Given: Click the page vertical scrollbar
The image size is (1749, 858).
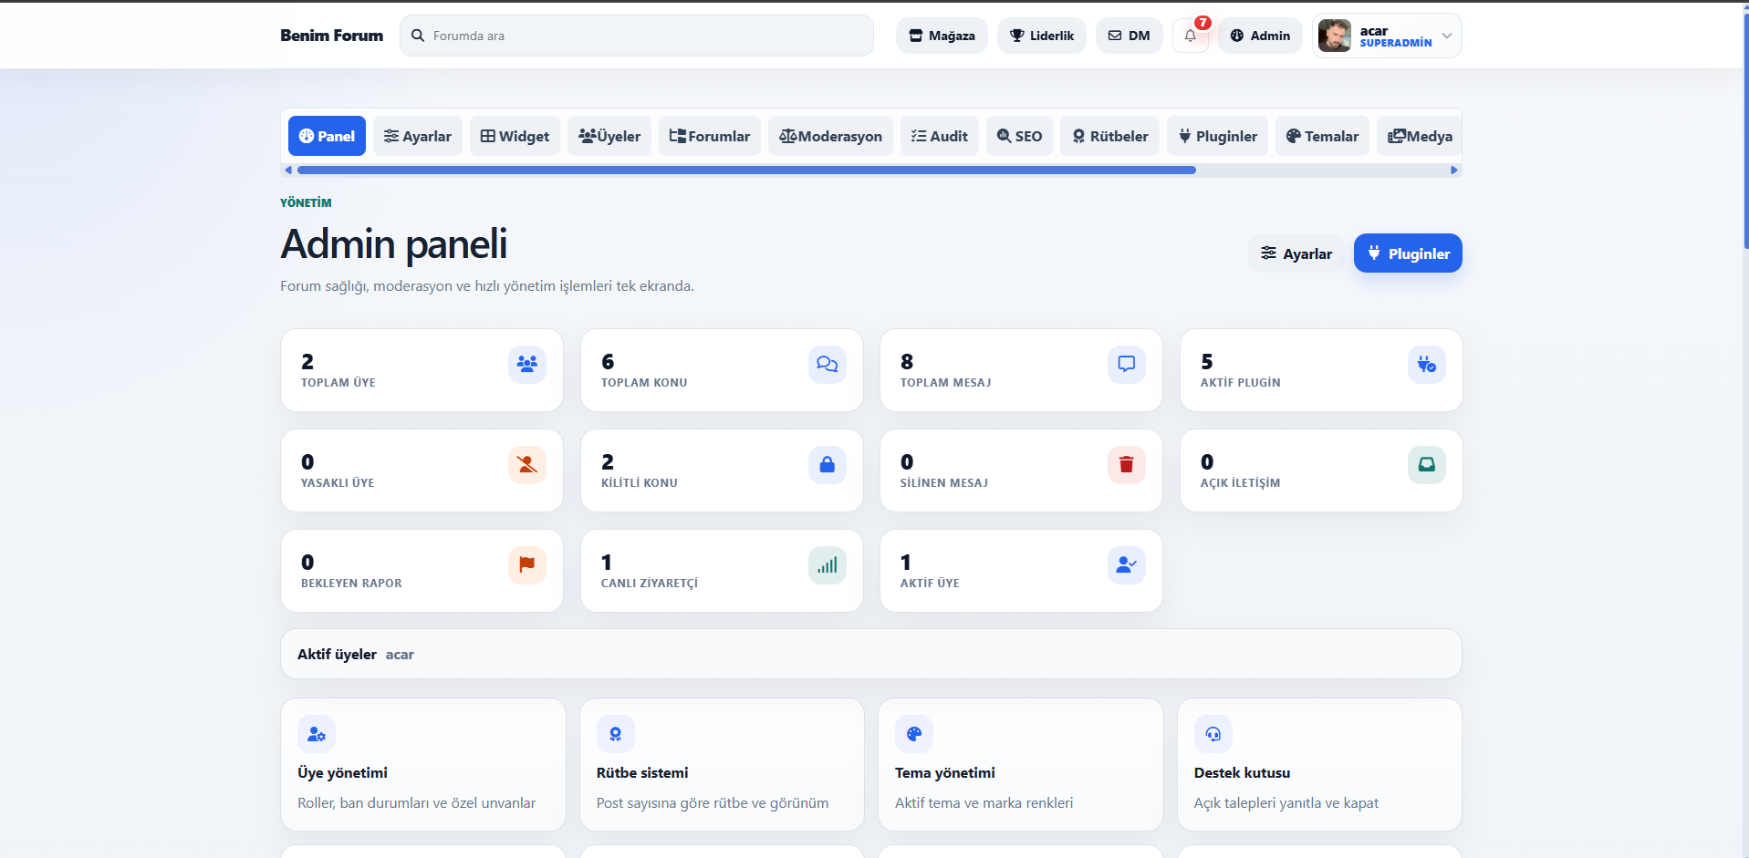Looking at the screenshot, I should tap(1745, 132).
